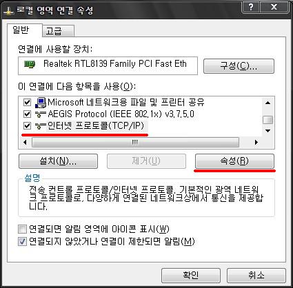Viewport: 293px width, 288px height.
Task: Click the connection icon in title bar
Action: (x=9, y=11)
